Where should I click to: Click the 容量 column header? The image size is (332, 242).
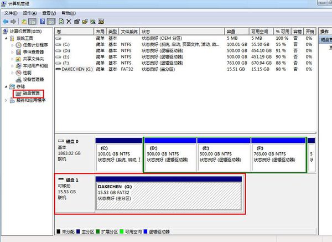(x=231, y=32)
